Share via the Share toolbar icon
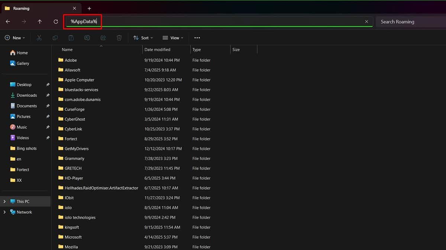Image resolution: width=446 pixels, height=250 pixels. [x=103, y=37]
